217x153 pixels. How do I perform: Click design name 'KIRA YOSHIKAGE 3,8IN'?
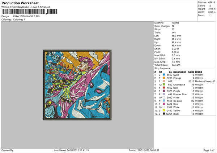click(26, 16)
